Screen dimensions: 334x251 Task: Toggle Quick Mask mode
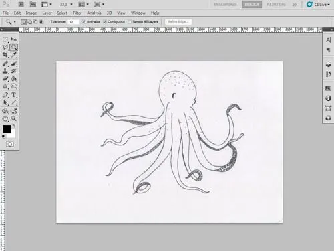pyautogui.click(x=9, y=144)
